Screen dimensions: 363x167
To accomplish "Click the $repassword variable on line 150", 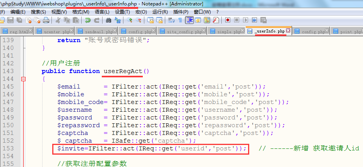I will click(x=79, y=125).
